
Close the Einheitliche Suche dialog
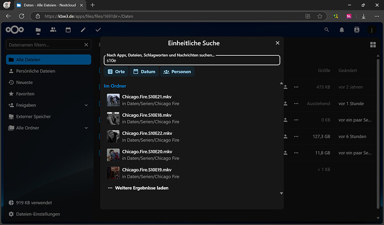coord(278,43)
